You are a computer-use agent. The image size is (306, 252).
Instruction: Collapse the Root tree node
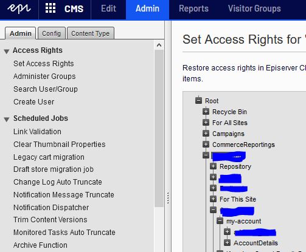(x=198, y=101)
